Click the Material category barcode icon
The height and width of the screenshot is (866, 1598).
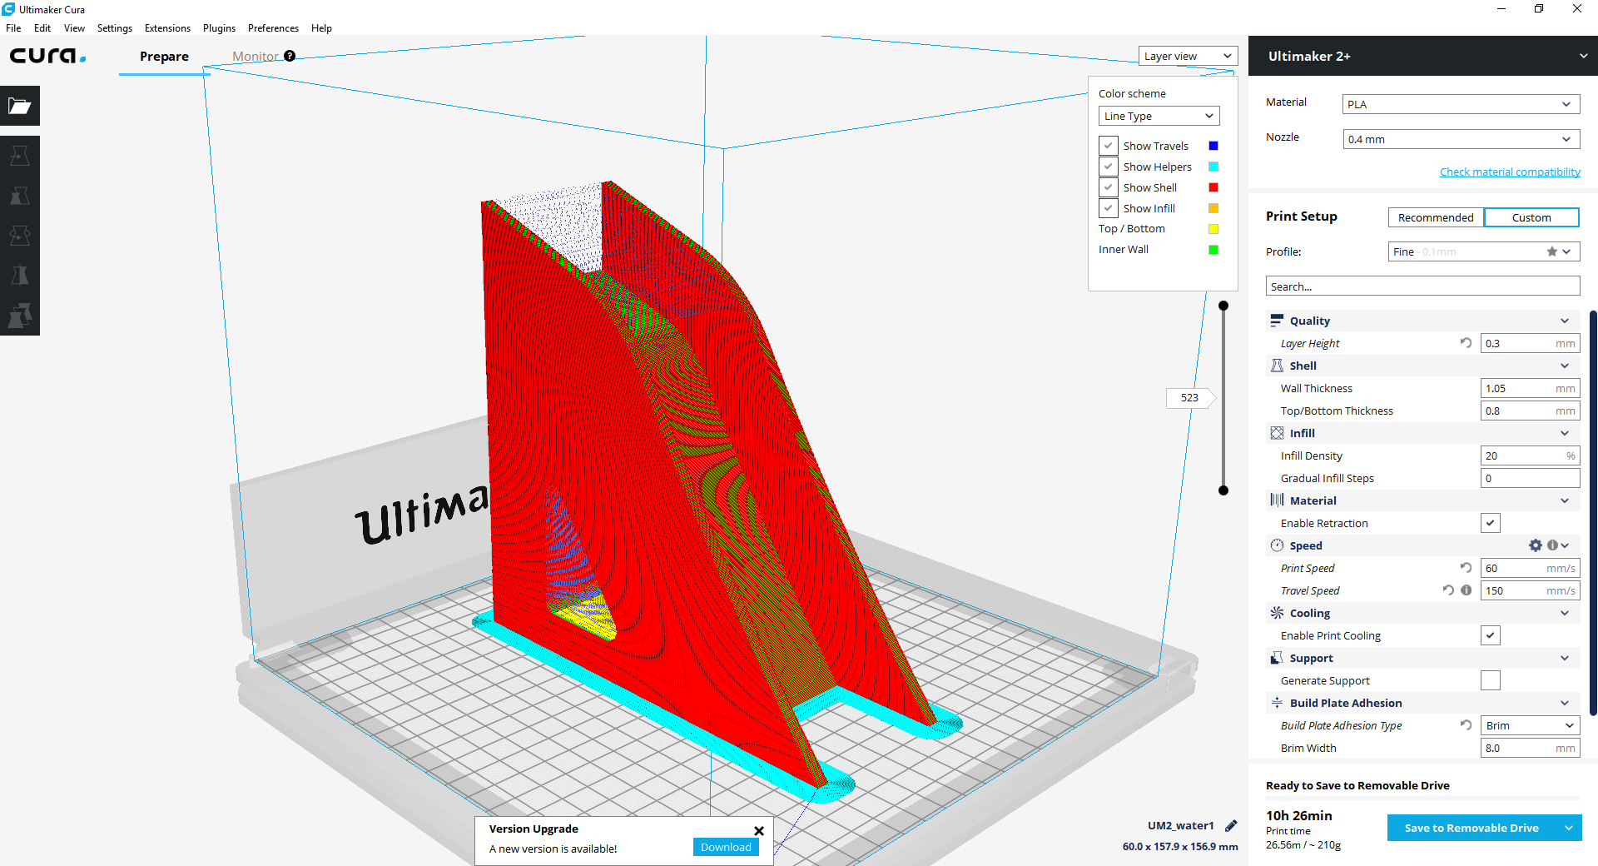pos(1277,500)
